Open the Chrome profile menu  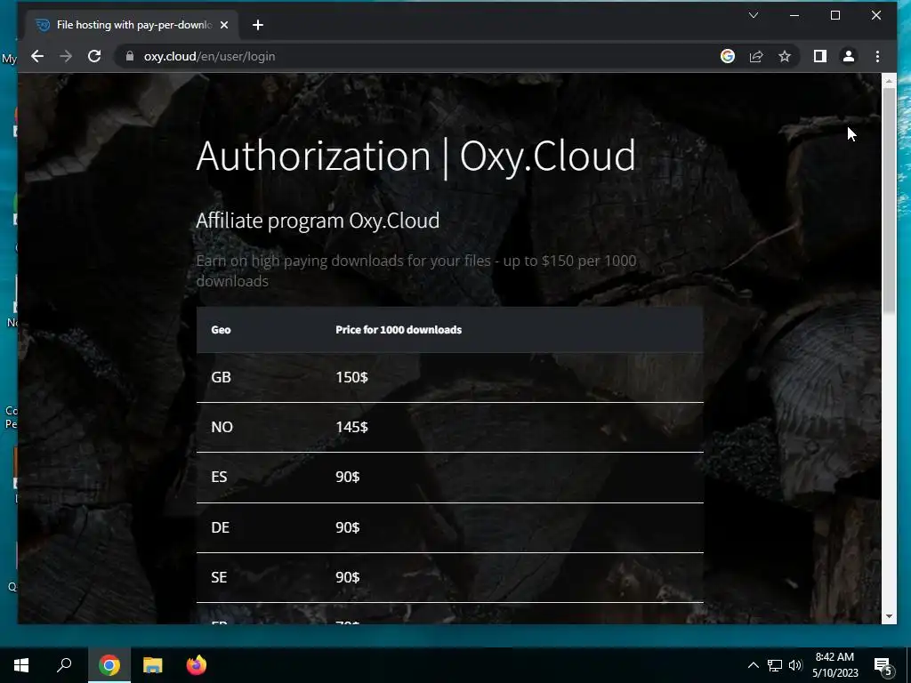click(x=848, y=56)
